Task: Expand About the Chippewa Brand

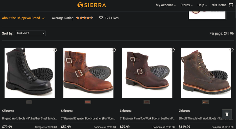Action: click(x=23, y=18)
